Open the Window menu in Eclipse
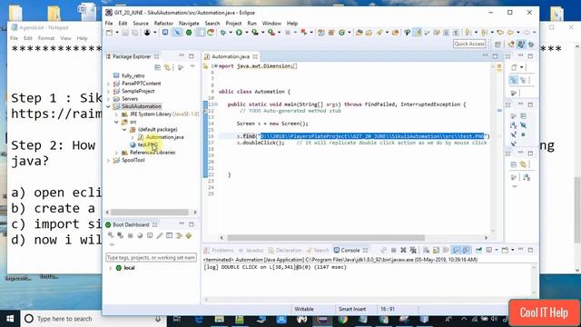The width and height of the screenshot is (581, 327). (x=271, y=23)
